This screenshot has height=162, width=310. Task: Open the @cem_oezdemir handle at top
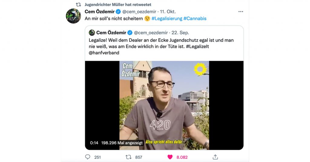[139, 11]
